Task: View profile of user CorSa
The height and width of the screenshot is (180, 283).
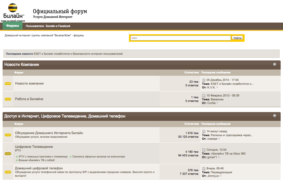Action: click(x=211, y=103)
